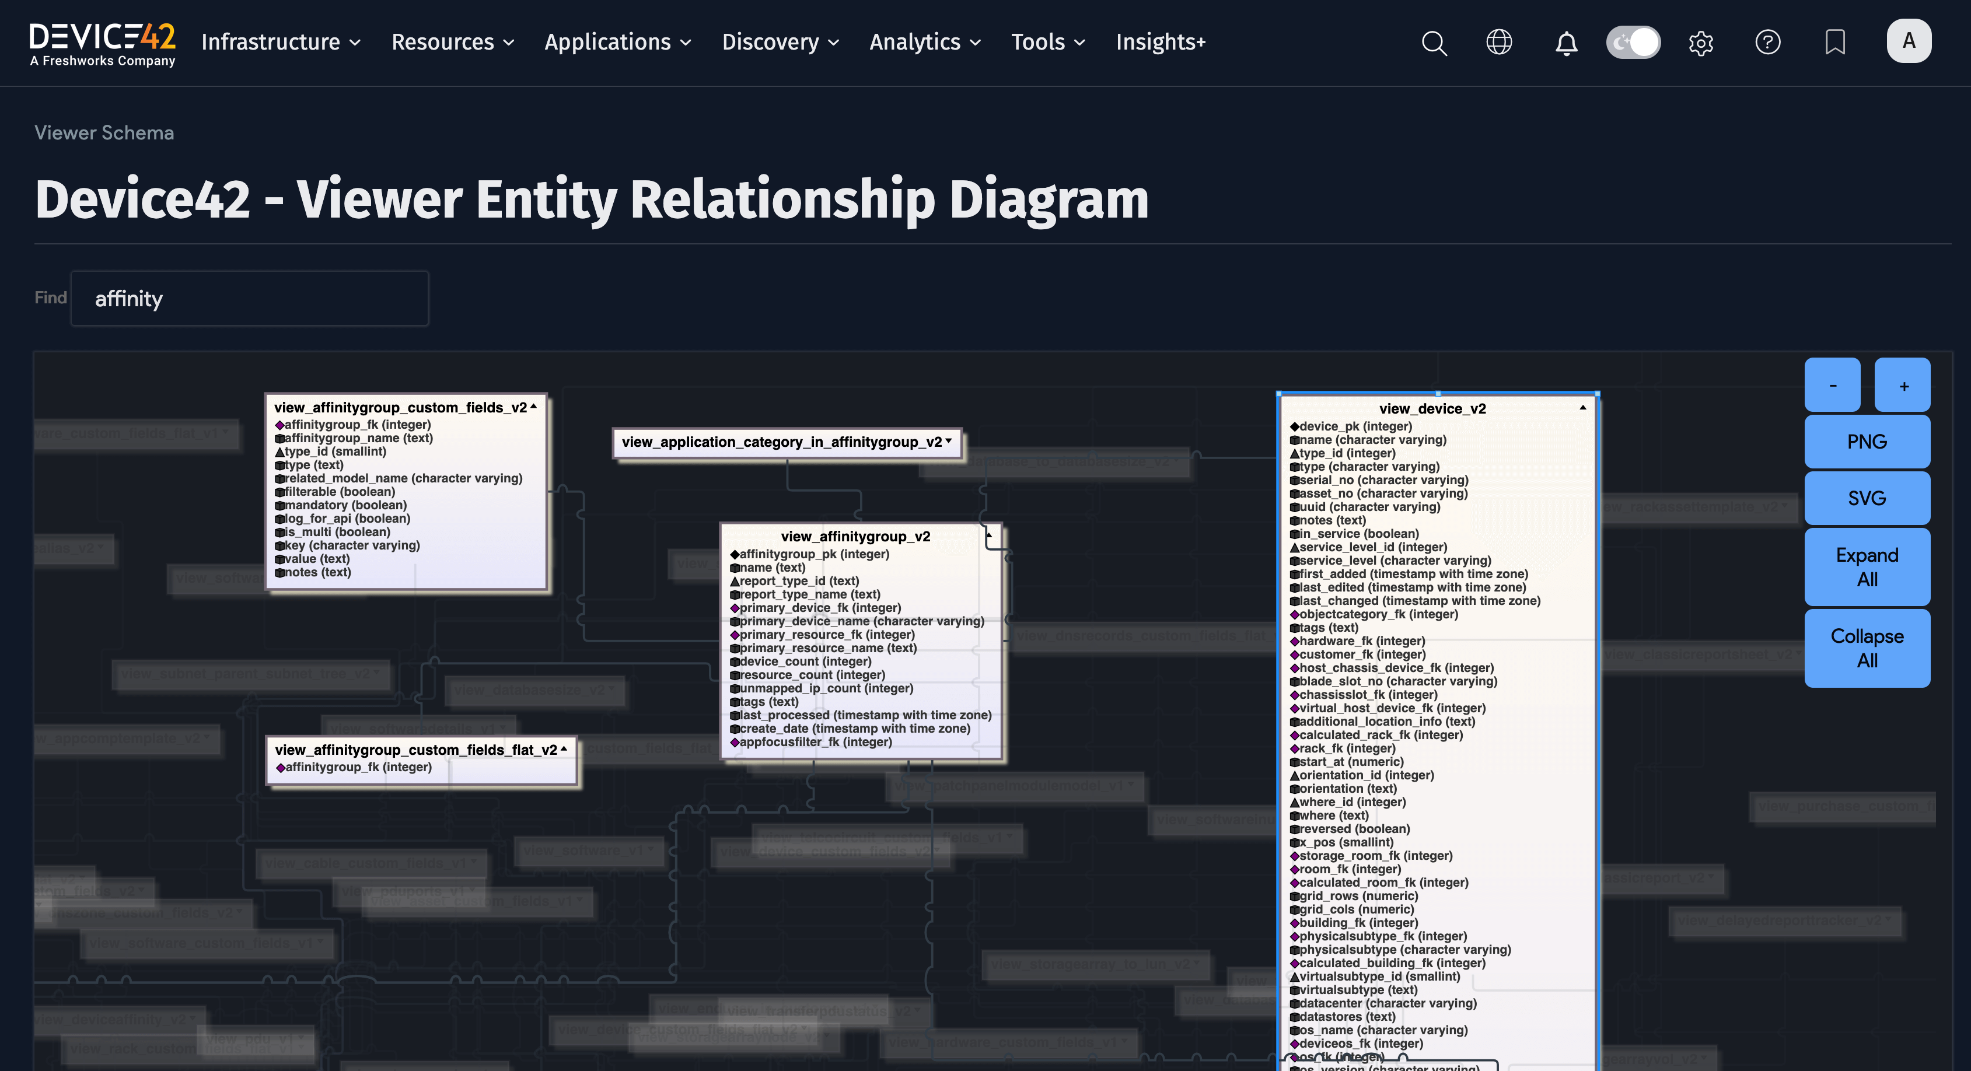Collapse view_affinitygroup_custom_fields_flat_v2 table arrow
This screenshot has width=1971, height=1071.
click(564, 749)
